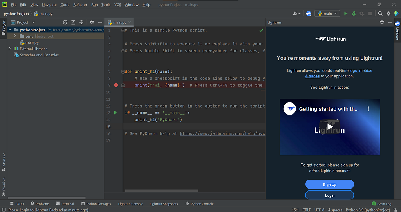Open Lightrun panel settings gear

[382, 22]
